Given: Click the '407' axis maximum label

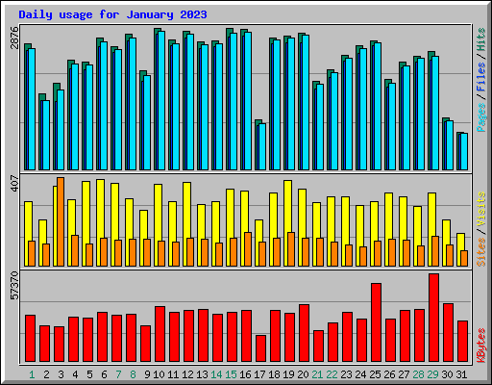Looking at the screenshot, I should tap(14, 184).
